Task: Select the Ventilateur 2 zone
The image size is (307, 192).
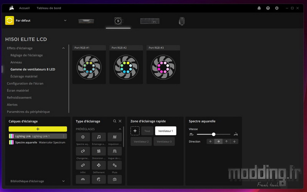Action: [x=141, y=141]
